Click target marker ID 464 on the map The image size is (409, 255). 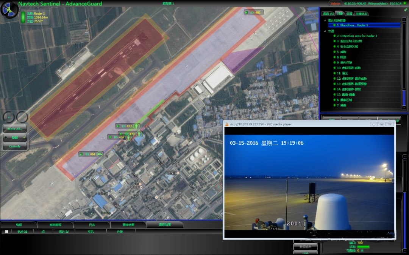(91, 154)
